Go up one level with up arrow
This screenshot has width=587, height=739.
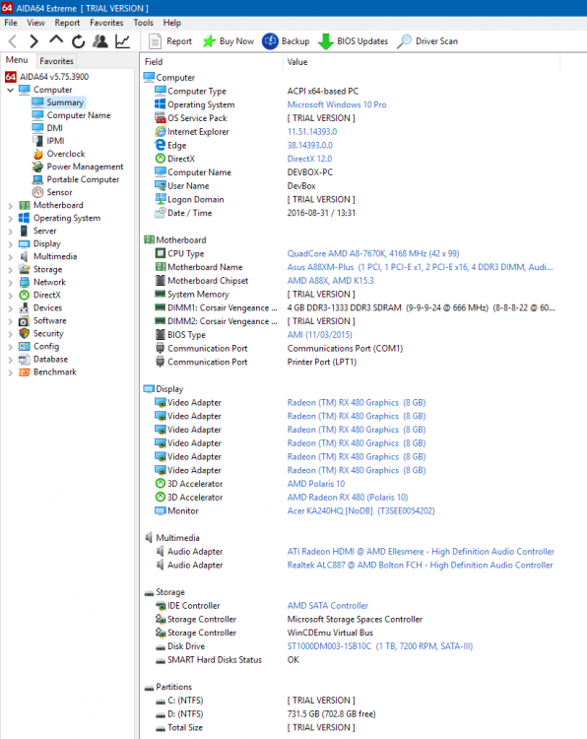pos(56,40)
